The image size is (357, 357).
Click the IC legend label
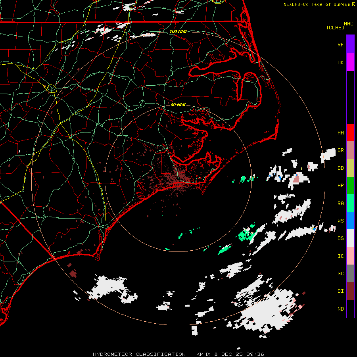click(x=340, y=256)
